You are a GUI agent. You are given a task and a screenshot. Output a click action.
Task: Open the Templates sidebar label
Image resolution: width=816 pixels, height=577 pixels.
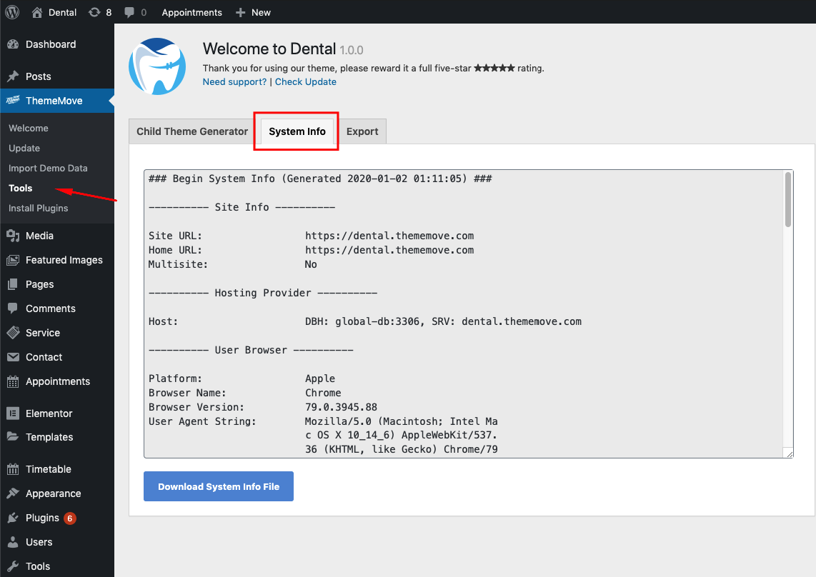click(49, 437)
